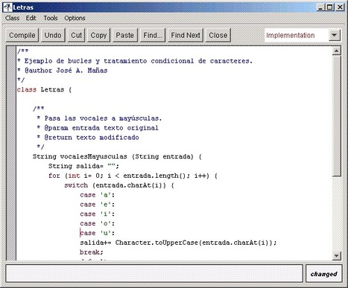Minimize the Letras window
Screen dimensions: 348x288
320,7
